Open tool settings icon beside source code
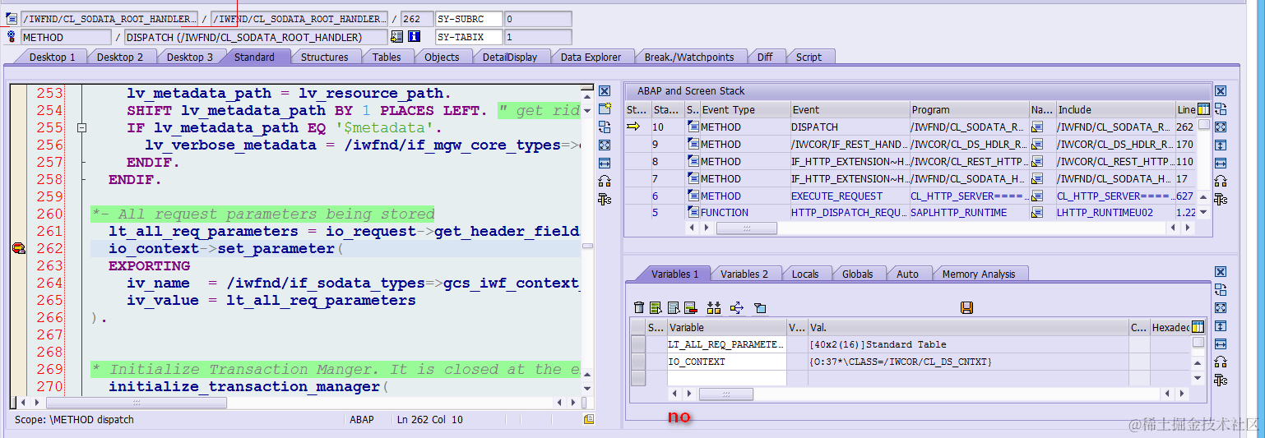Image resolution: width=1265 pixels, height=438 pixels. click(605, 199)
